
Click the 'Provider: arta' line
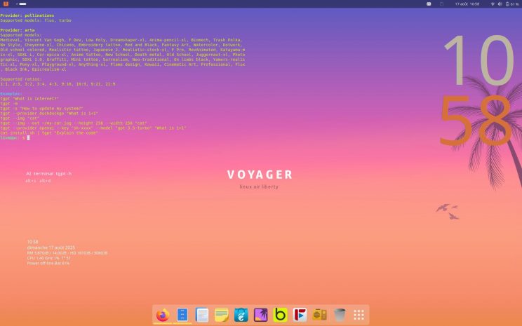(18, 30)
